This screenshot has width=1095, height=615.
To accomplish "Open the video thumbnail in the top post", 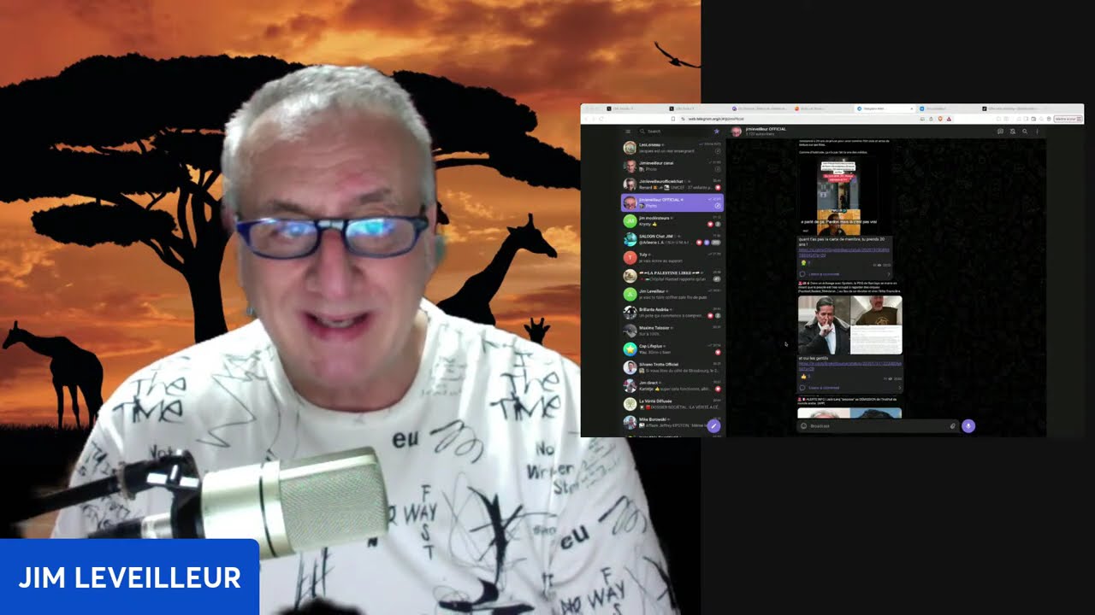I will coord(838,196).
